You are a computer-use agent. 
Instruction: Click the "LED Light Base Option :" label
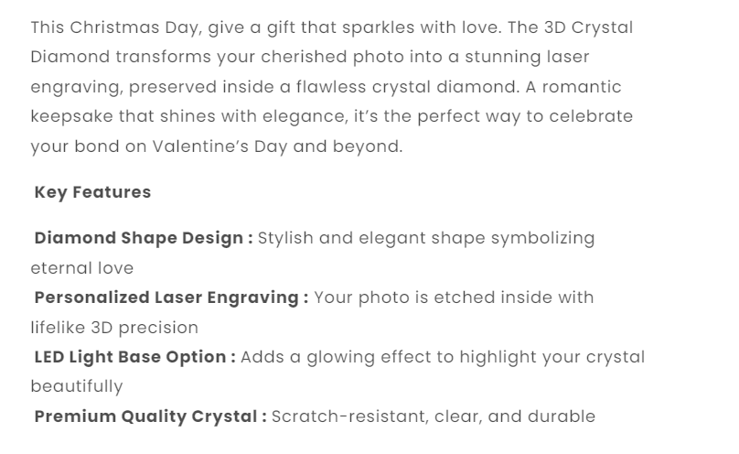point(134,357)
